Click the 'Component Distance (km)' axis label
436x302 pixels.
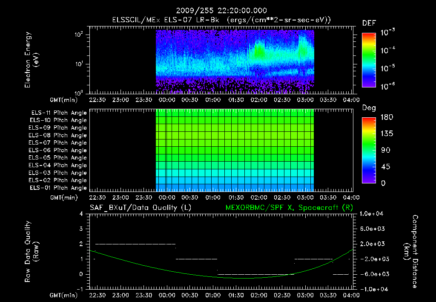click(411, 252)
